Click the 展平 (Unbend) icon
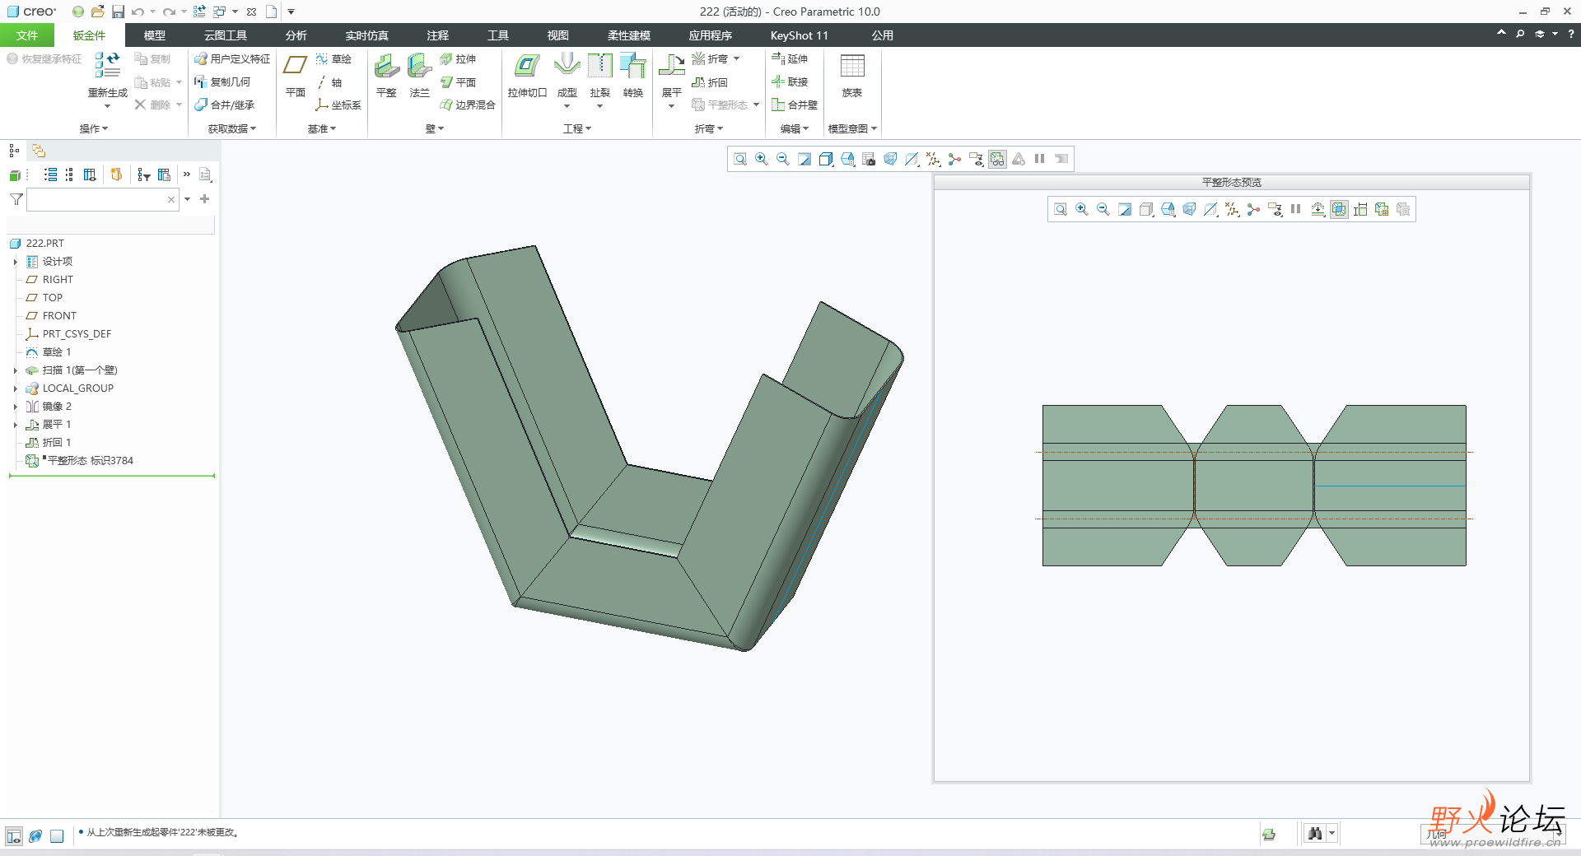The width and height of the screenshot is (1581, 856). click(671, 66)
